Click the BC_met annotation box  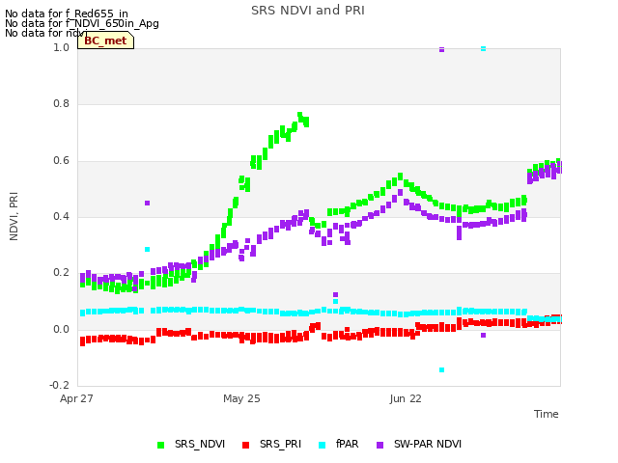click(105, 41)
